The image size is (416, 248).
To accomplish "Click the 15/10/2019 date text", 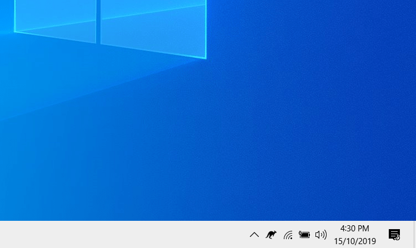I will click(354, 241).
